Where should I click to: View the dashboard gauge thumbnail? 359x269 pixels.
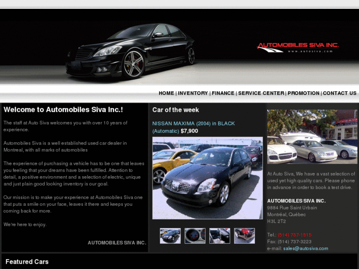coord(195,236)
